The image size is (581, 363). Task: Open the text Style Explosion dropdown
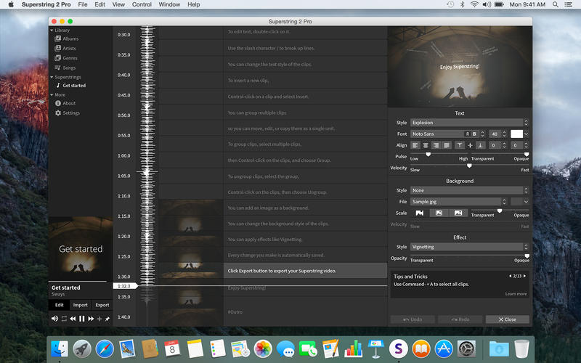click(469, 123)
